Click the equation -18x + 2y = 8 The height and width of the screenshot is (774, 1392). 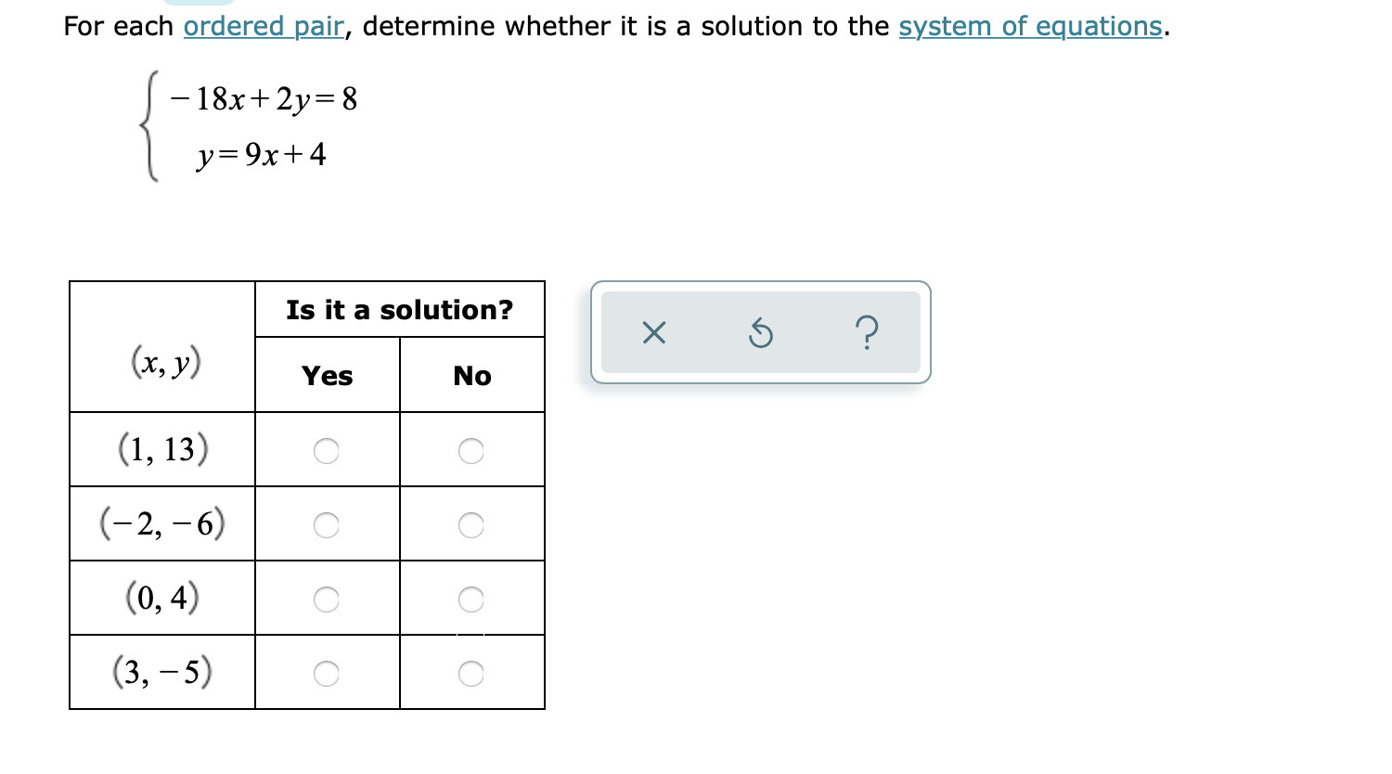point(263,99)
